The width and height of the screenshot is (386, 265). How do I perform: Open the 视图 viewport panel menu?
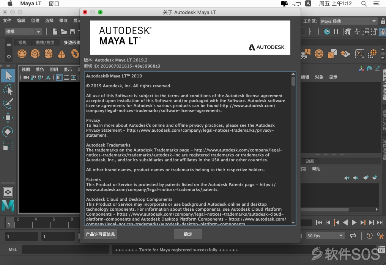[x=25, y=69]
